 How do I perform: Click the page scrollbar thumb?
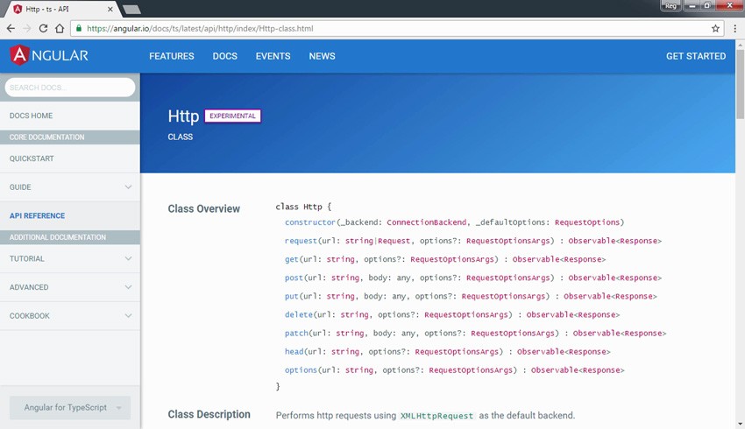tap(740, 83)
